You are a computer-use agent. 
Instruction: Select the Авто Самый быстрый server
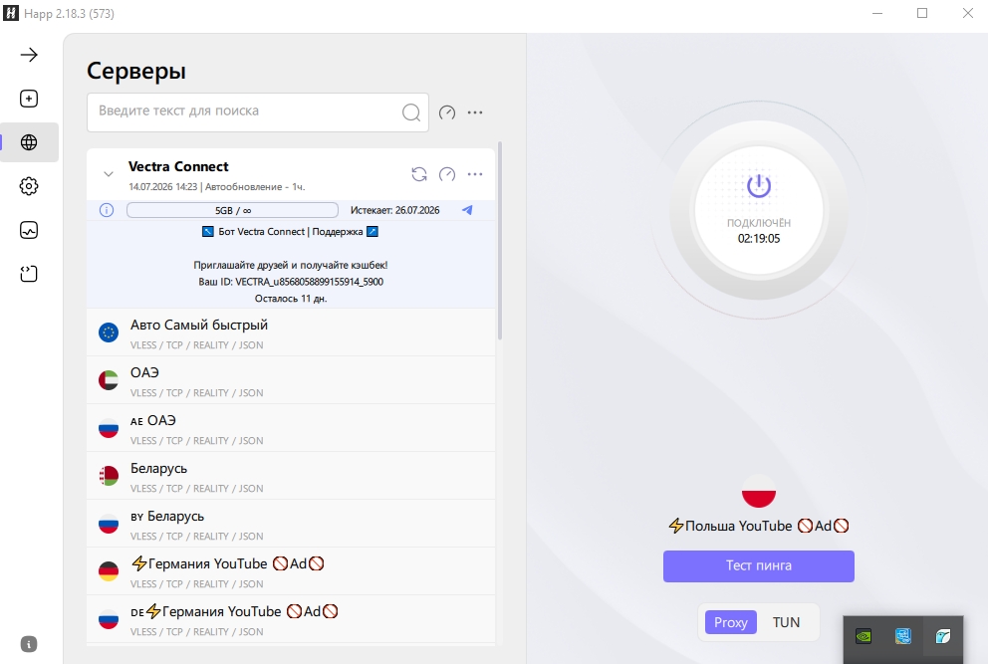(291, 332)
